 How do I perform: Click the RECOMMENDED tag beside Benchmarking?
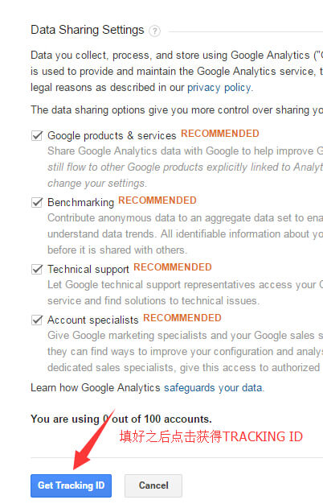point(157,200)
